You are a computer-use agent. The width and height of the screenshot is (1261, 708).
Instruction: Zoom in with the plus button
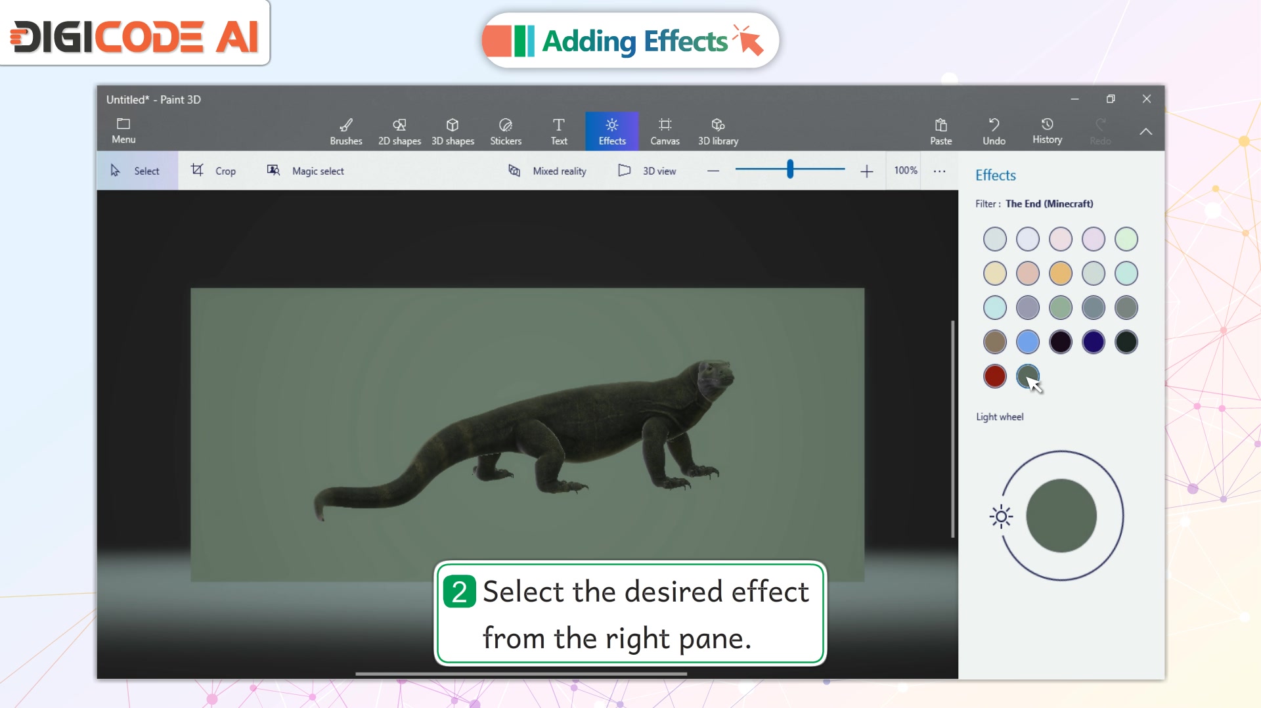pyautogui.click(x=867, y=171)
